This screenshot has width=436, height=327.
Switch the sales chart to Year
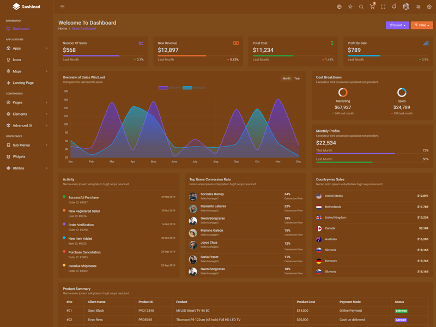297,78
